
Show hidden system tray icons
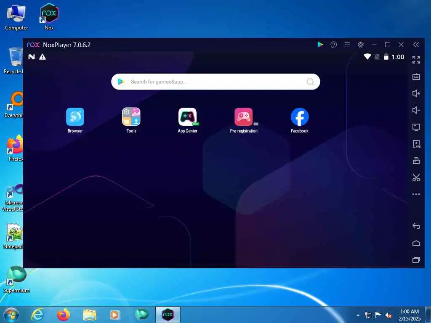(x=358, y=315)
